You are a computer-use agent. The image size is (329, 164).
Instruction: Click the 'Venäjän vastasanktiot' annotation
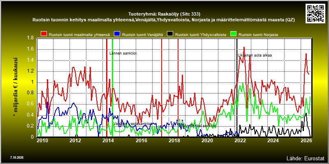(132, 124)
